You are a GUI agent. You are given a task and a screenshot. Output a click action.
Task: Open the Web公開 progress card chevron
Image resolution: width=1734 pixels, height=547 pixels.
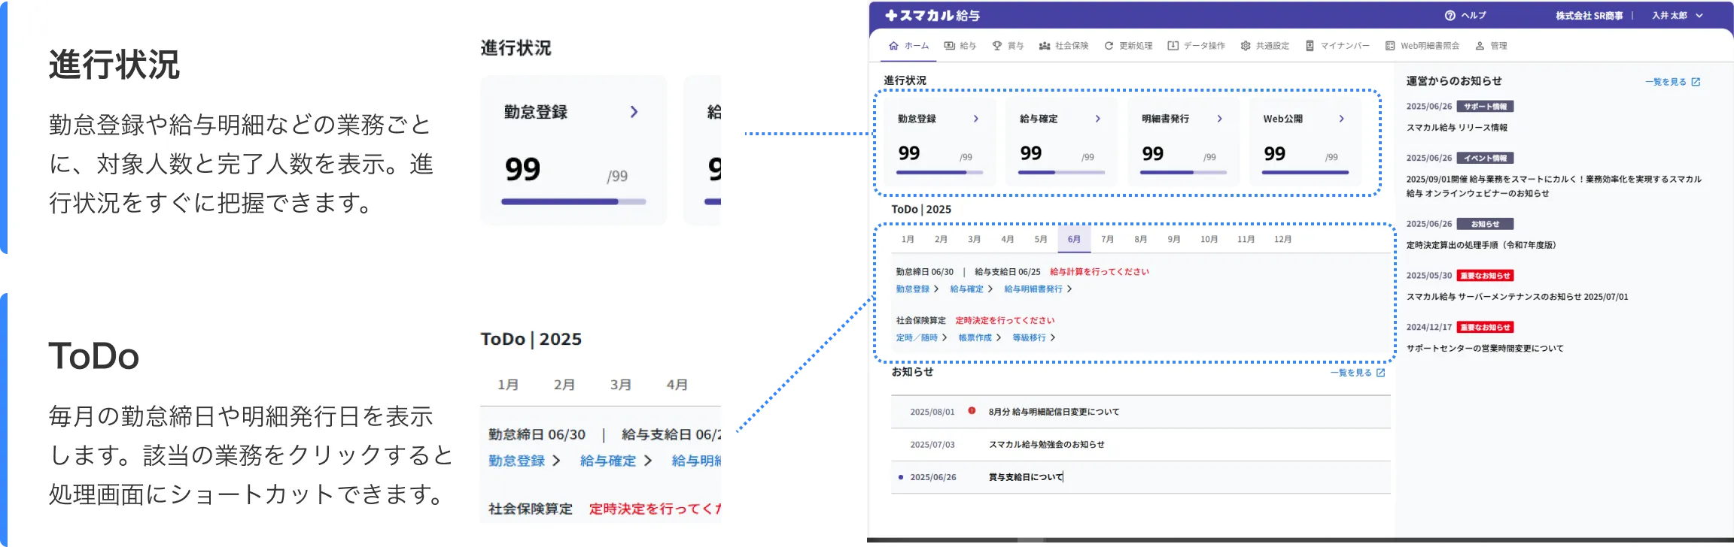click(x=1342, y=119)
